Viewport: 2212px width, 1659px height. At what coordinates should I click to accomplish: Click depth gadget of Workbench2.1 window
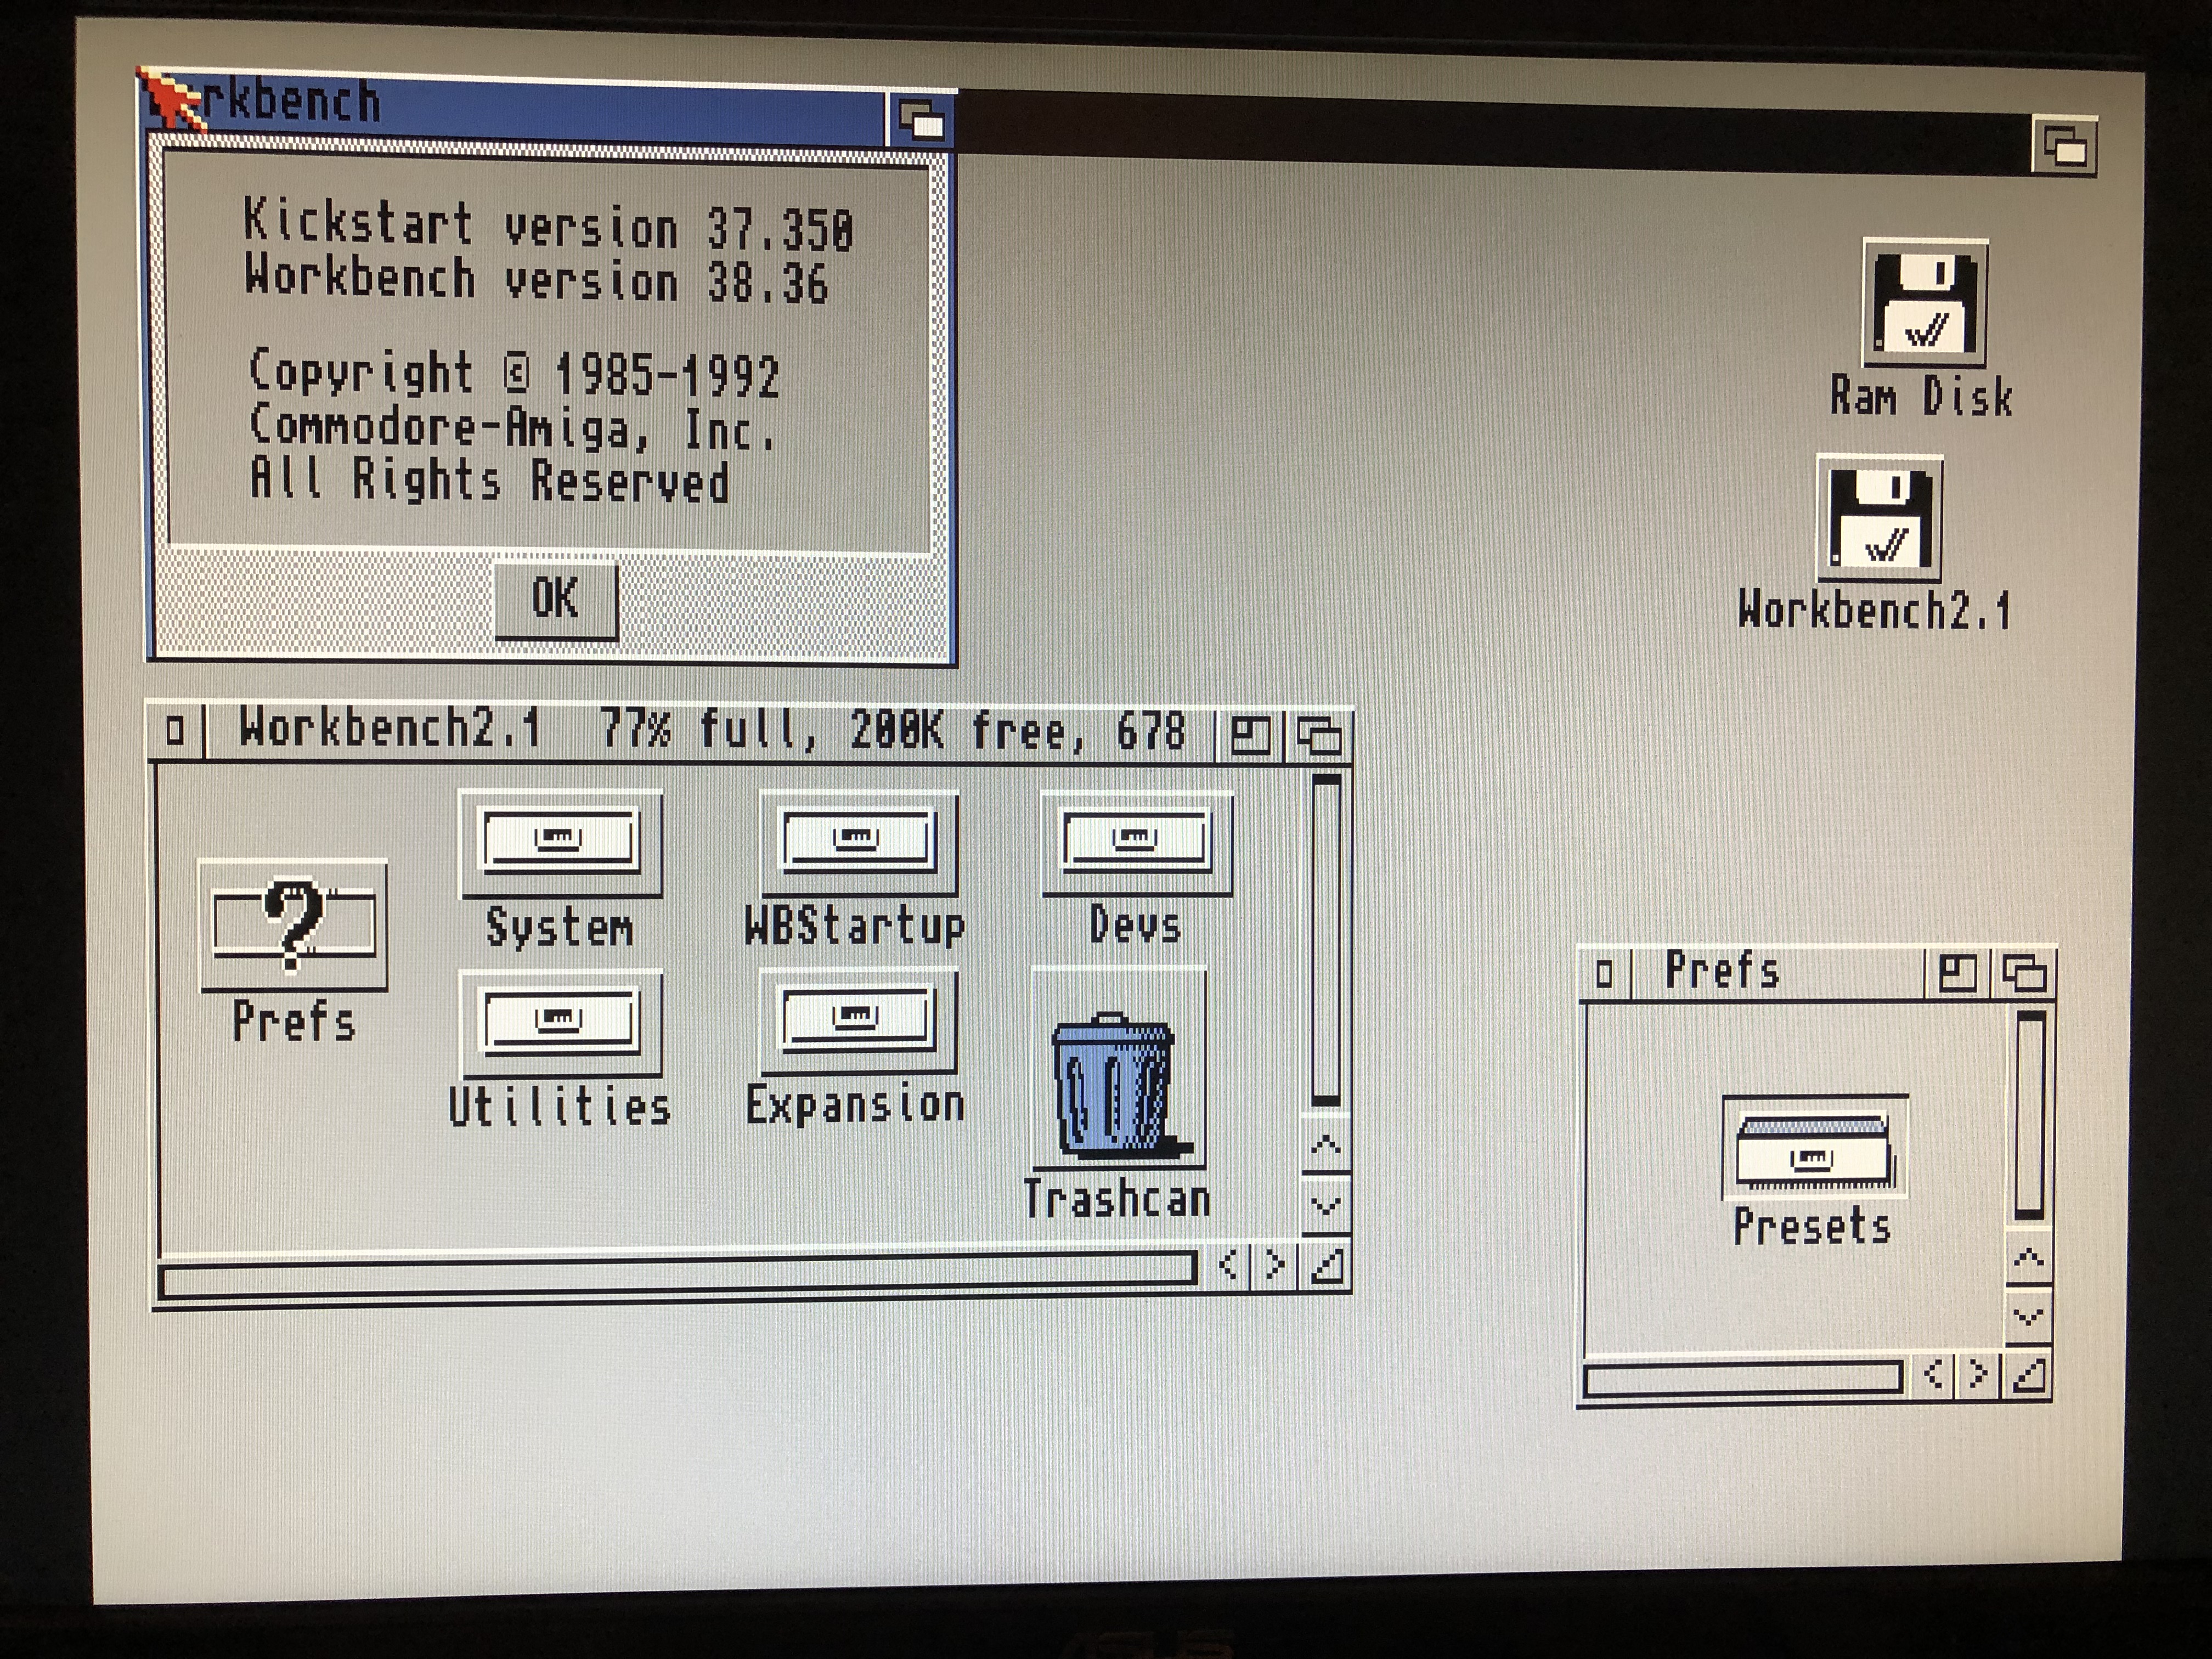click(x=1319, y=737)
